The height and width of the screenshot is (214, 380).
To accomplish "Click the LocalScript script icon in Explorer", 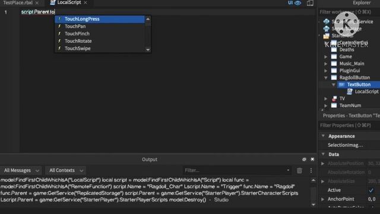I will [x=349, y=92].
